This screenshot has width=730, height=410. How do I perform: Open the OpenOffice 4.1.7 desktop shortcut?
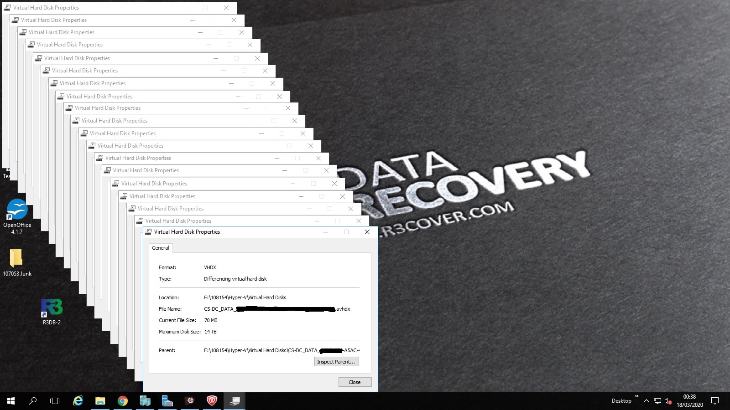coord(17,216)
